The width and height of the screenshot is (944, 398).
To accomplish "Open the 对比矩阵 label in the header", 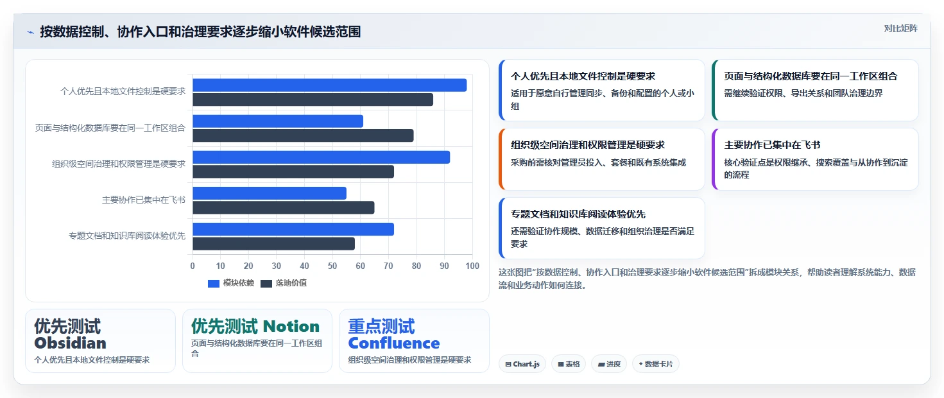I will [x=900, y=28].
